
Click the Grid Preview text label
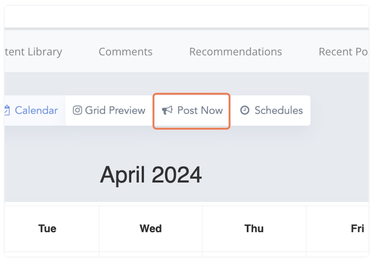pos(115,110)
